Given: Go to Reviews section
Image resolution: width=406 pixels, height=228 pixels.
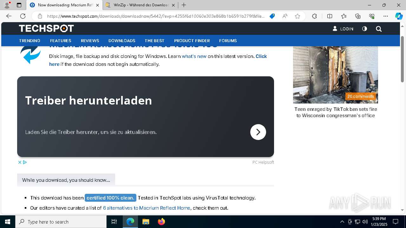Looking at the screenshot, I should pos(90,41).
